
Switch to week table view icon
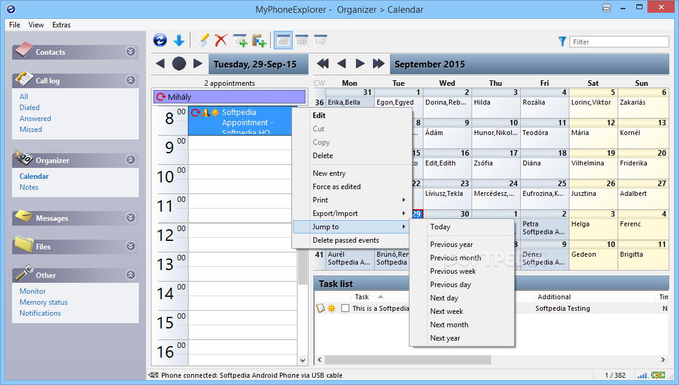pos(302,41)
